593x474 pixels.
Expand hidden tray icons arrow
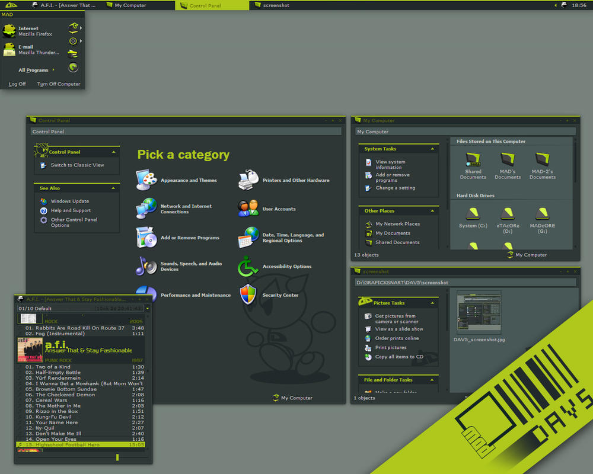[x=555, y=5]
